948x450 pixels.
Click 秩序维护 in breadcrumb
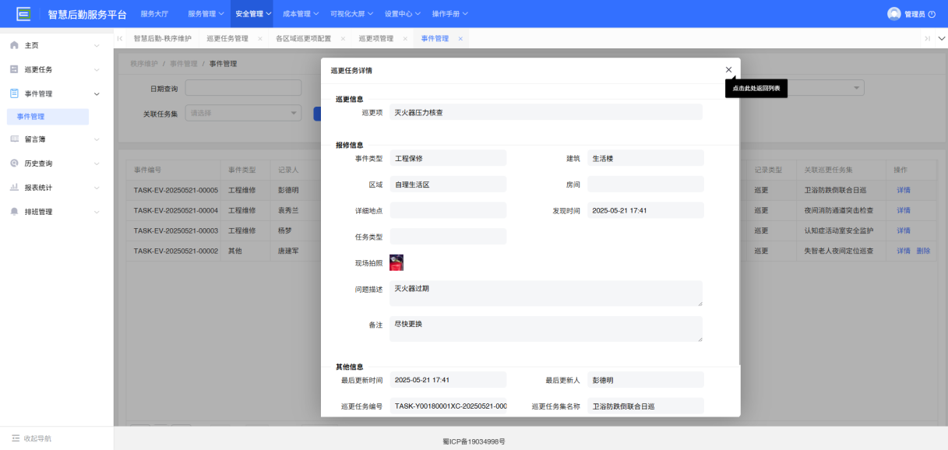point(144,64)
